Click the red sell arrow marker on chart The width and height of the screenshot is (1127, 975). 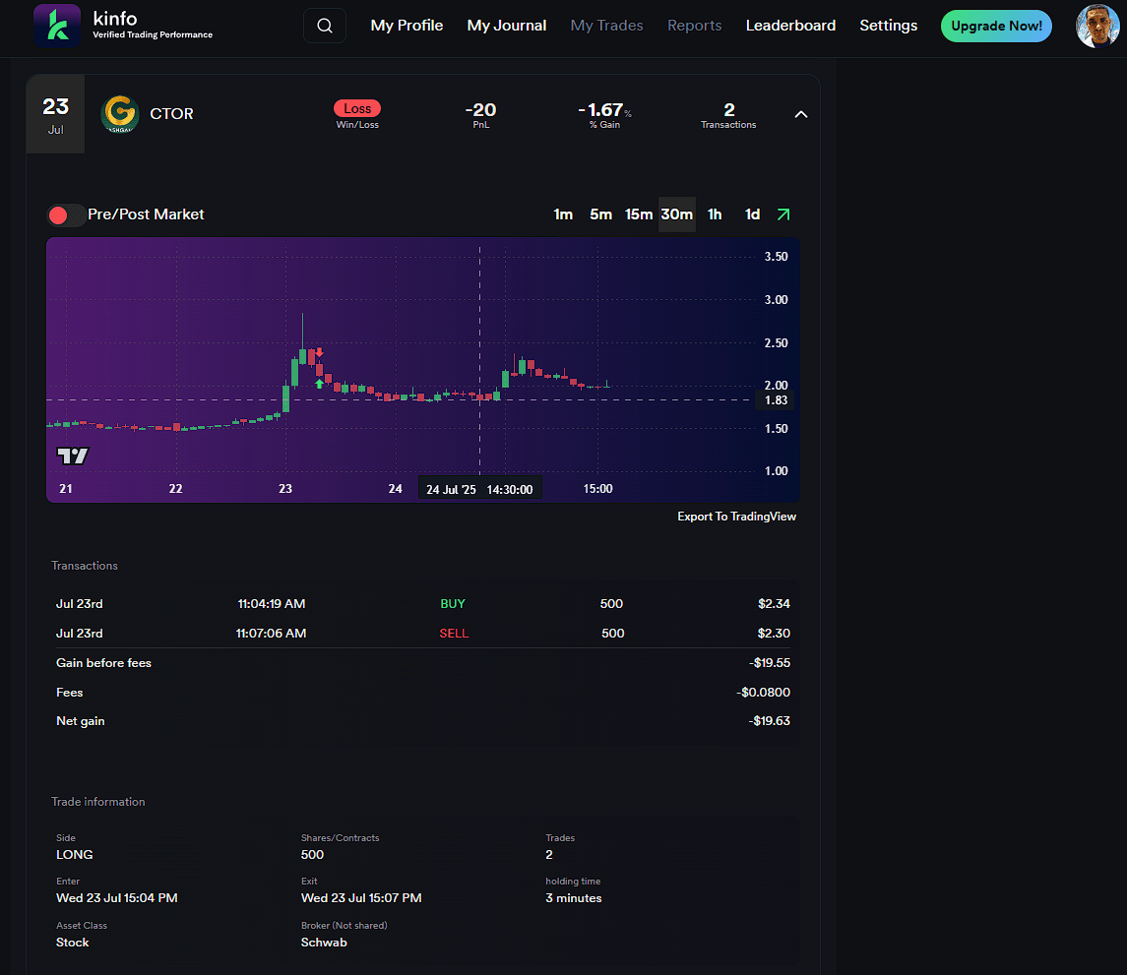tap(319, 352)
